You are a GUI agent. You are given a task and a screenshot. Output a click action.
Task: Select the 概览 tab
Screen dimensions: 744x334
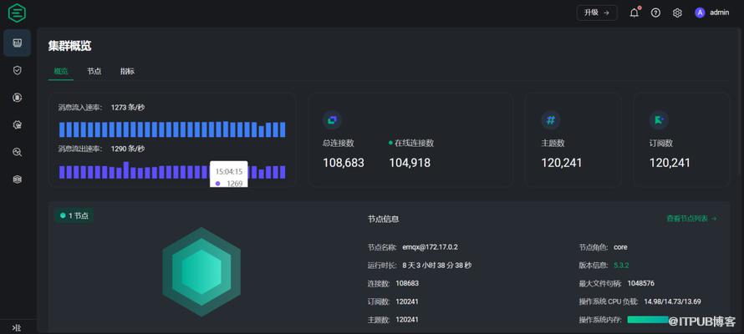61,71
